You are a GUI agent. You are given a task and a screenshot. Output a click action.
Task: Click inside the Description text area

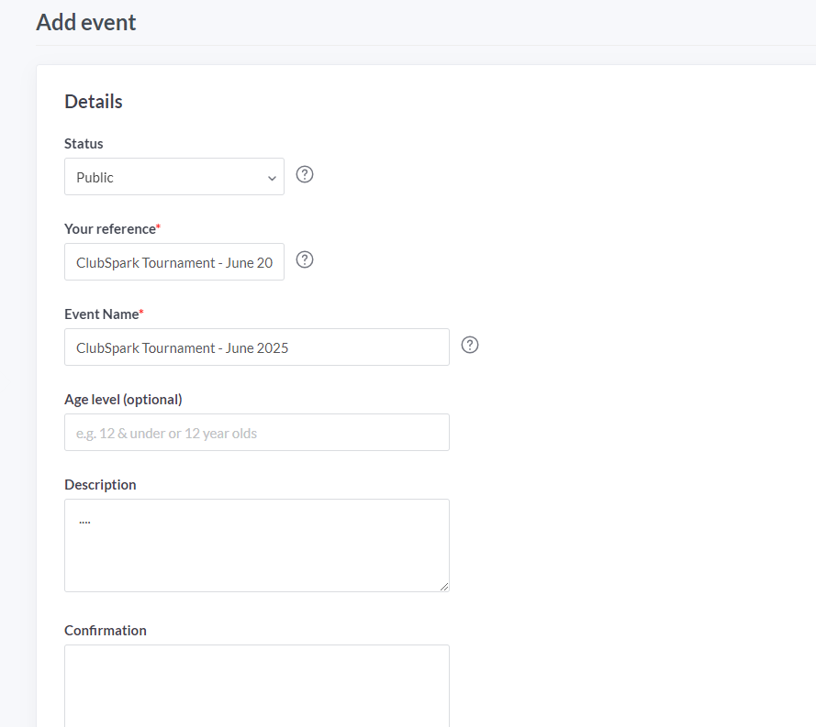256,545
